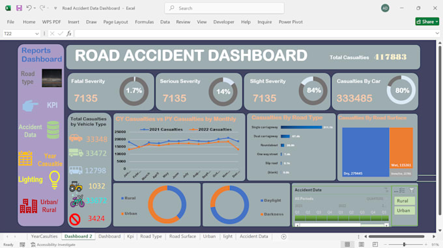Open the AD account profile
443x248 pixels.
point(385,8)
